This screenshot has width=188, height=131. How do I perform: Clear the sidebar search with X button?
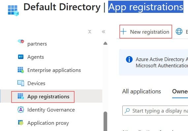[x=90, y=32]
